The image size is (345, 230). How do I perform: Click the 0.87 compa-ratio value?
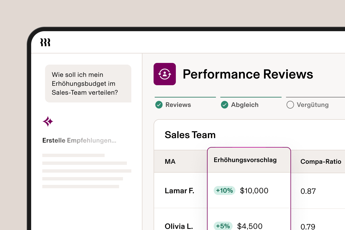click(x=308, y=191)
